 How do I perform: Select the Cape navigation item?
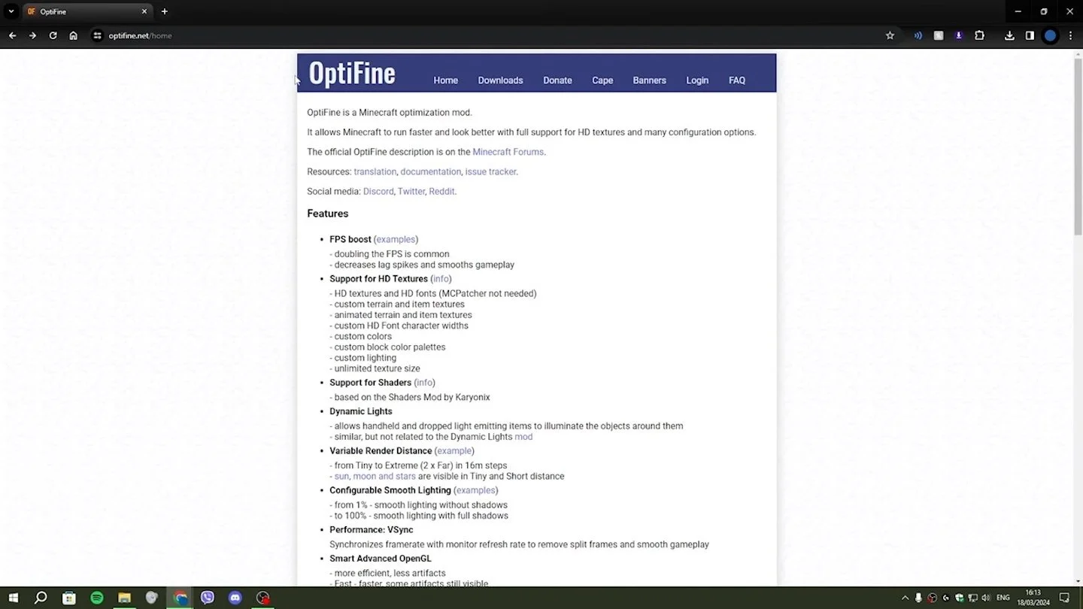click(602, 80)
